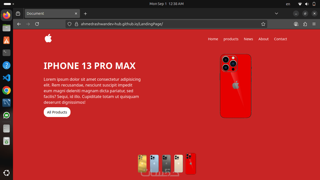Open the Trash in the dock
This screenshot has height=180, width=320.
pyautogui.click(x=6, y=141)
